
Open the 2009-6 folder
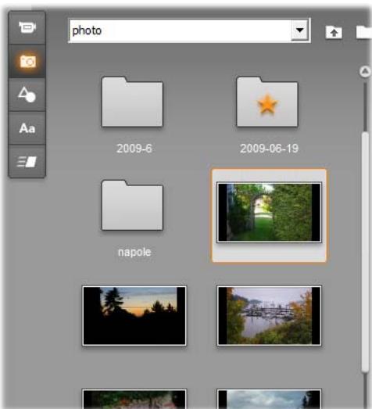coord(132,102)
